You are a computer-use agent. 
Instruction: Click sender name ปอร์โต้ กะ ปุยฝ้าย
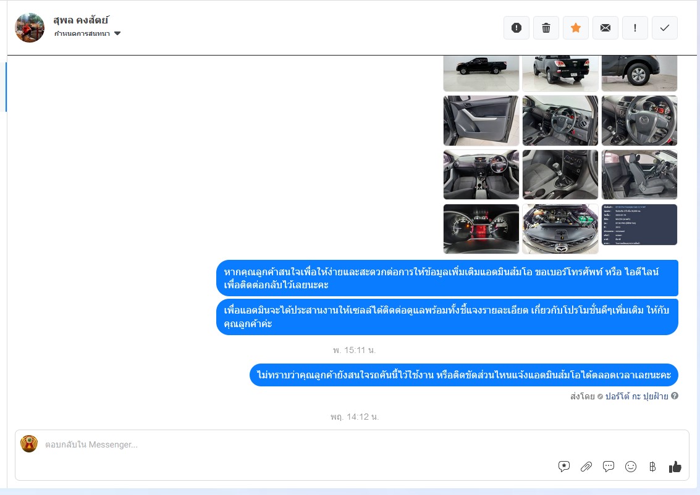pos(636,396)
